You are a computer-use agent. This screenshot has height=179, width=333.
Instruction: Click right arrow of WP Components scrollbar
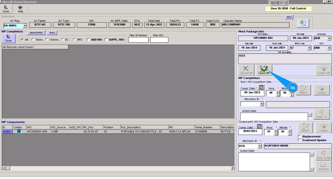232,168
